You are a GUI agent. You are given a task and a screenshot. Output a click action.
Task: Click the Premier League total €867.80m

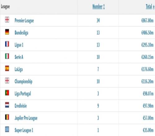pos(147,21)
